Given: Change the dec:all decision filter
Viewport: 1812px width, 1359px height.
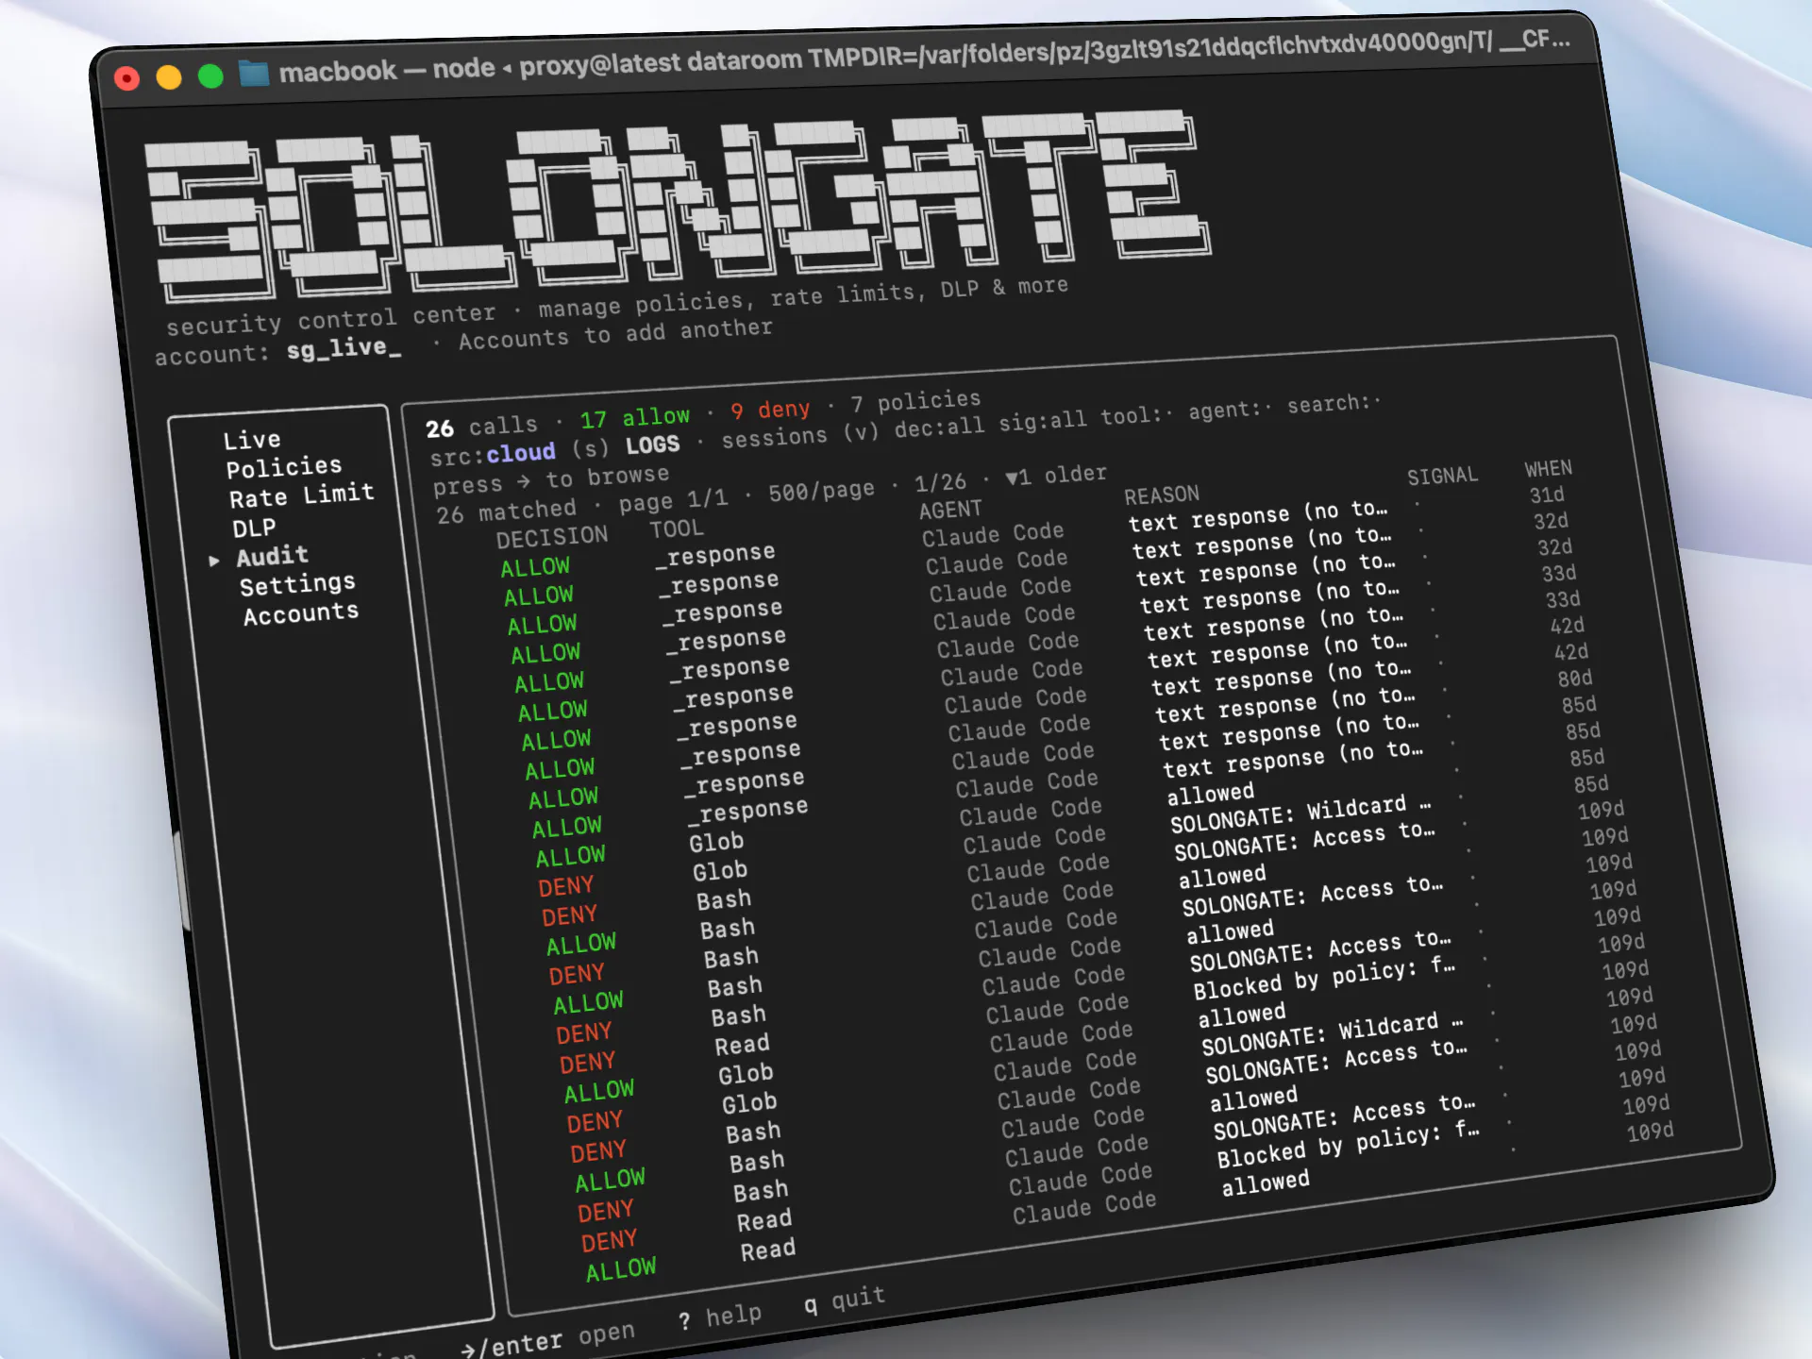Looking at the screenshot, I should (939, 428).
